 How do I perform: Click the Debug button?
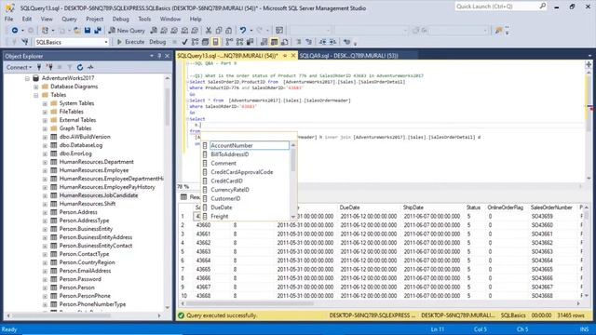click(x=157, y=42)
